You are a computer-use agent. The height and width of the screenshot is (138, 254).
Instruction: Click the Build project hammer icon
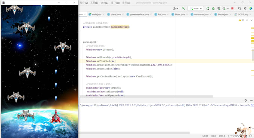pos(183,9)
